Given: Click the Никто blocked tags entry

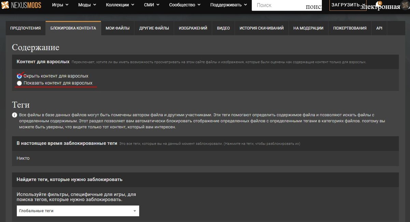Looking at the screenshot, I should click(x=23, y=158).
